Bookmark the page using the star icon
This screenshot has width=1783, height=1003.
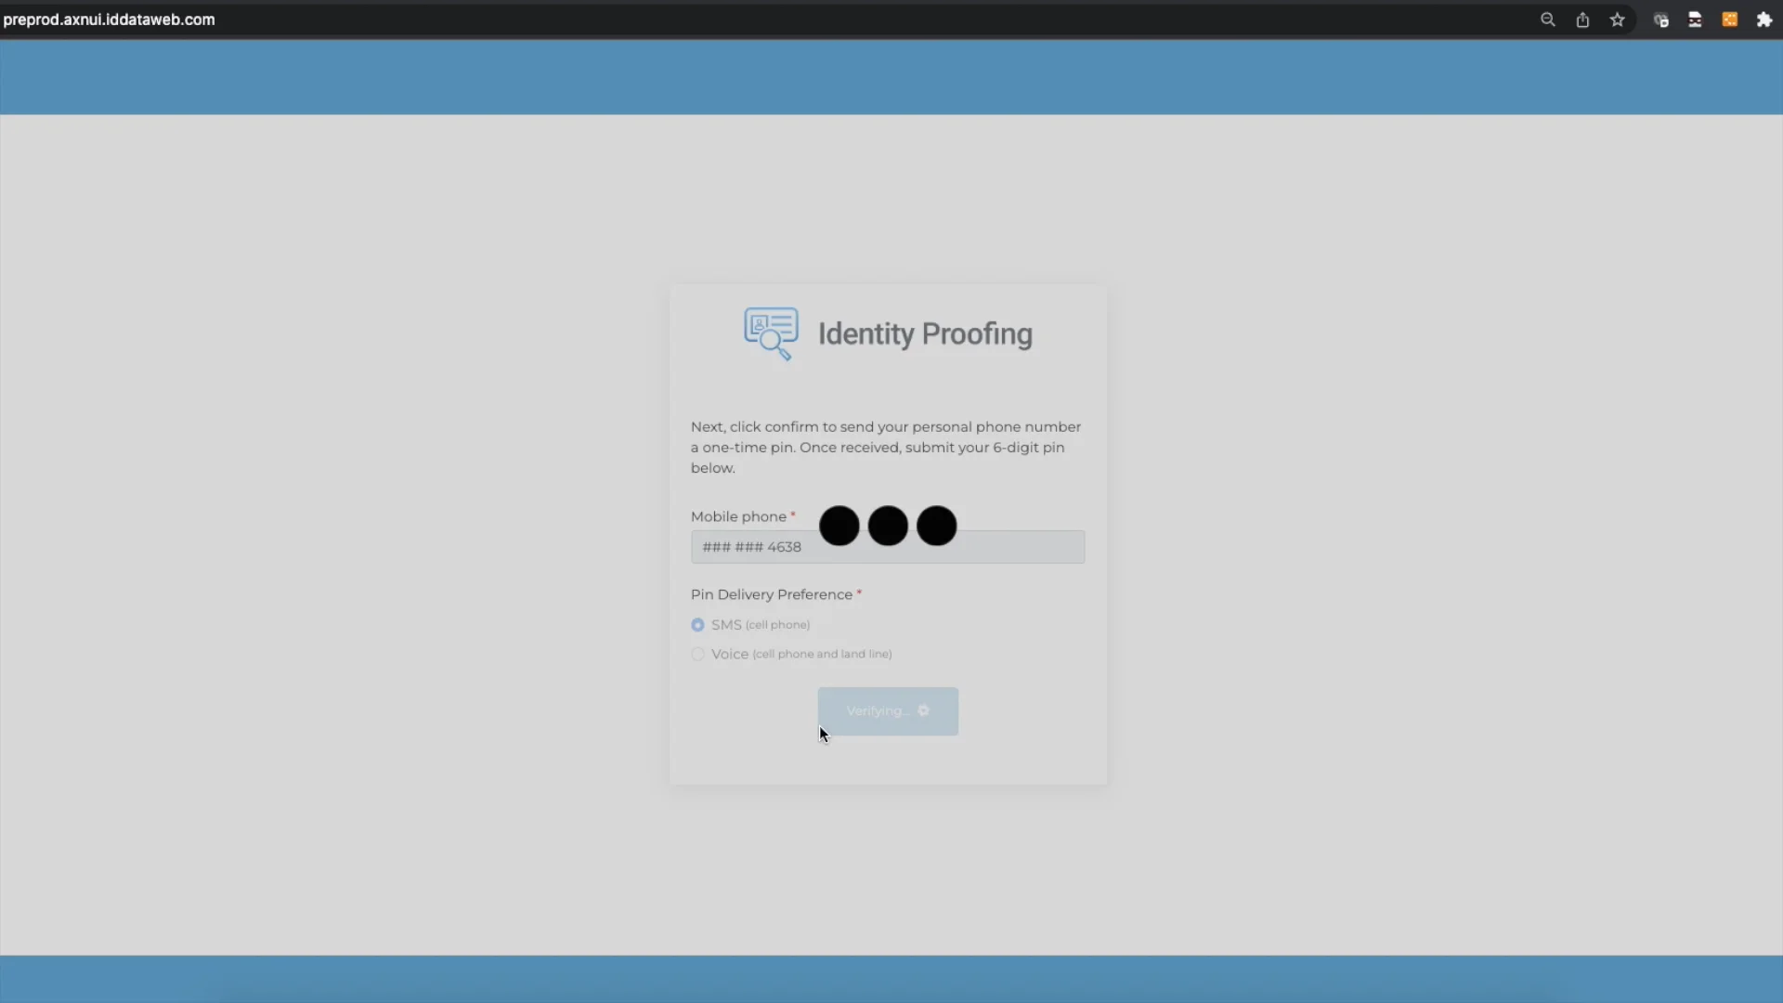tap(1617, 20)
